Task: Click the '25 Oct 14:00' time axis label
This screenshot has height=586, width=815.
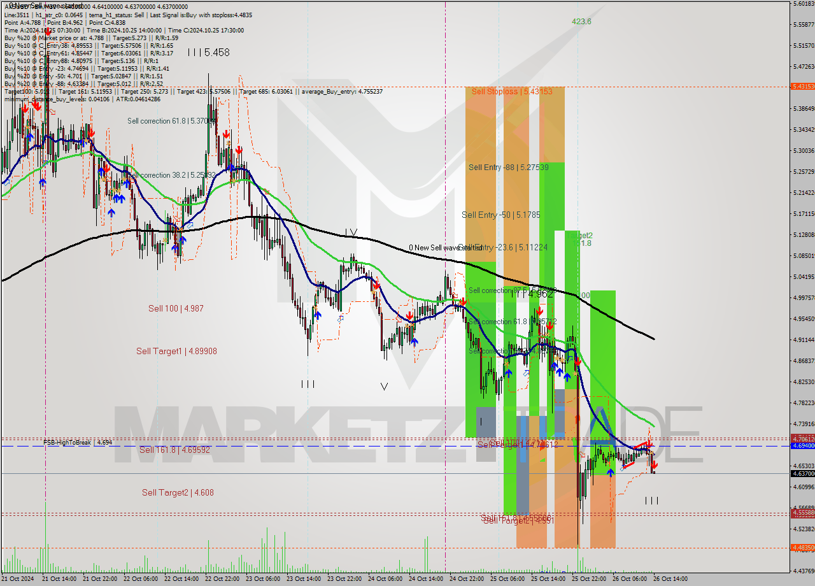Action: click(x=547, y=579)
